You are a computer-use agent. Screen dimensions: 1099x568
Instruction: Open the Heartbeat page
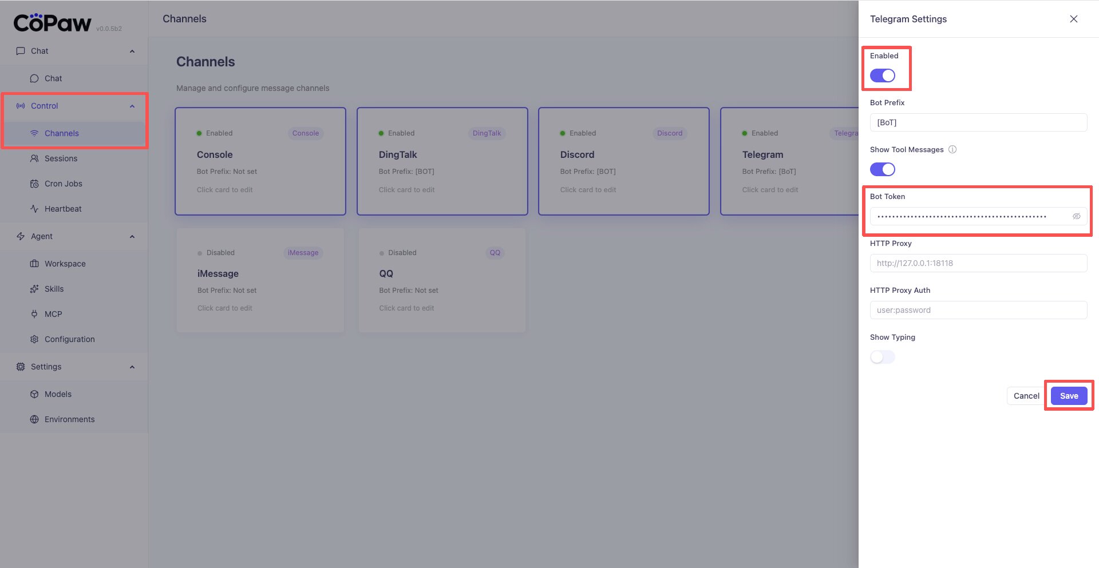pos(74,209)
